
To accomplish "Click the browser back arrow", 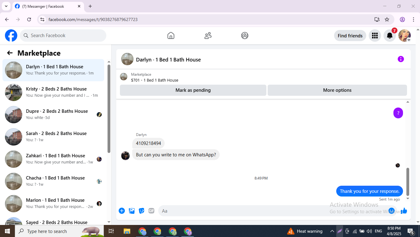I will point(7,19).
